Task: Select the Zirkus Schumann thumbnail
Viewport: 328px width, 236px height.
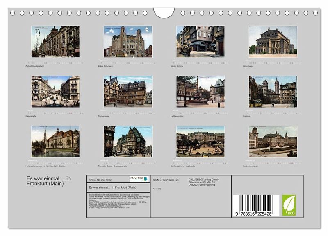Action: 128,41
